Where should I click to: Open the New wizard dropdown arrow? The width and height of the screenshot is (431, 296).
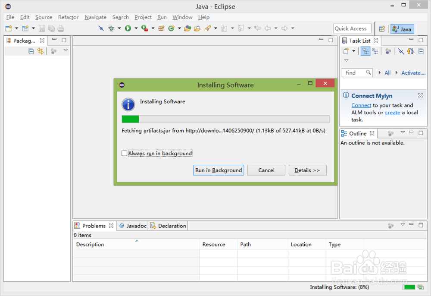click(x=16, y=28)
